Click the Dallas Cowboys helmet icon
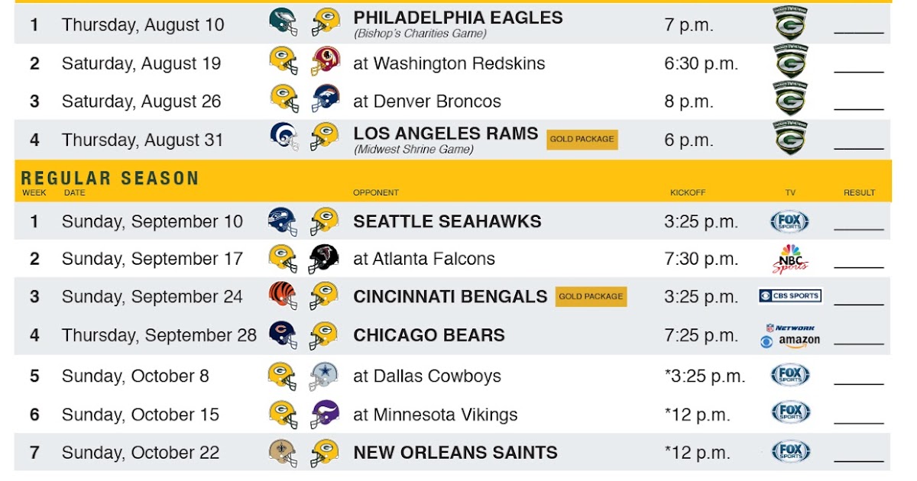This screenshot has height=481, width=917. 325,376
